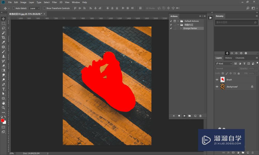Open the Window menu

(76, 2)
